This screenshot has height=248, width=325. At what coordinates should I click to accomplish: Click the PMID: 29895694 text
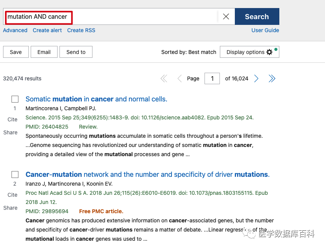pyautogui.click(x=47, y=211)
